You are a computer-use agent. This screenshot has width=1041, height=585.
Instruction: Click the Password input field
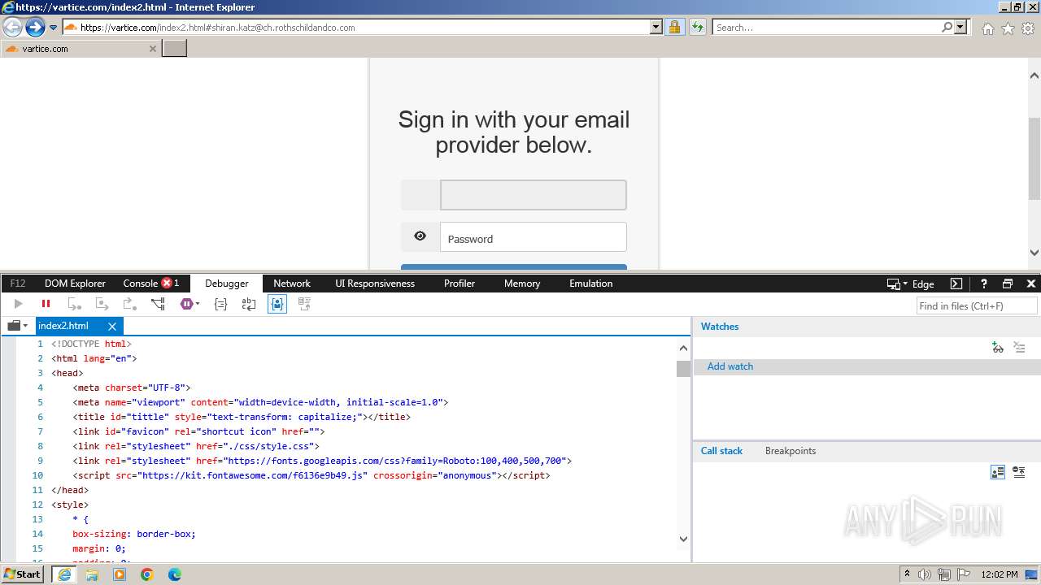click(534, 237)
